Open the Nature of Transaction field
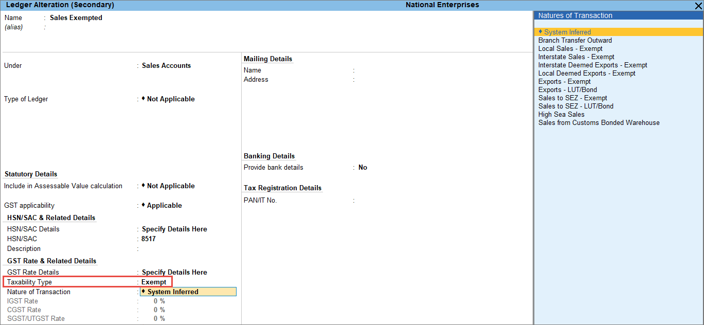Viewport: 704px width, 325px height. pos(188,292)
